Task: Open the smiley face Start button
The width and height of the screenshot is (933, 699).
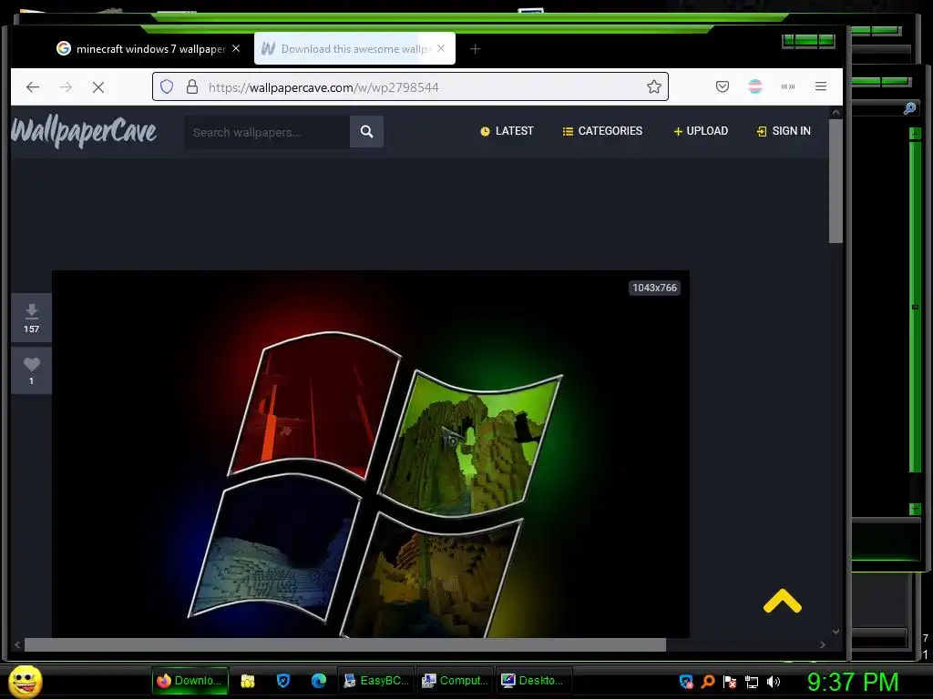Action: (x=25, y=681)
